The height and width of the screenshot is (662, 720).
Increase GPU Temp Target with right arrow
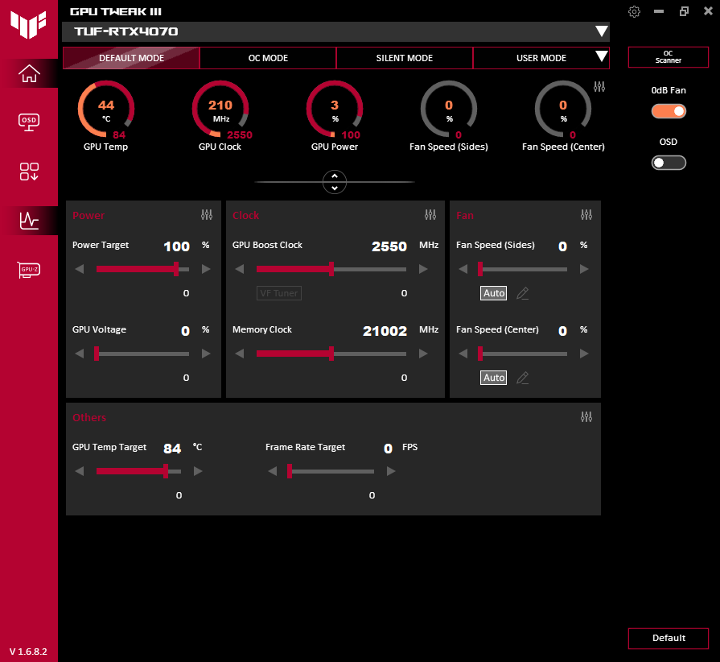click(198, 471)
